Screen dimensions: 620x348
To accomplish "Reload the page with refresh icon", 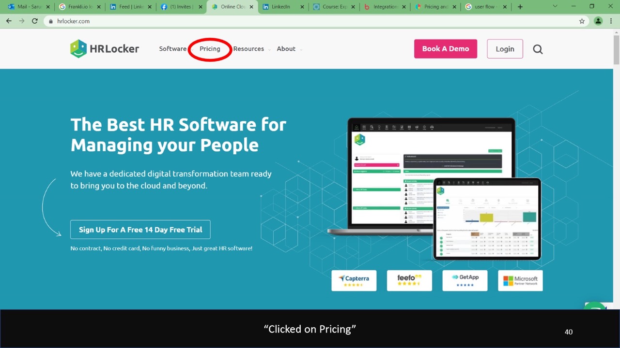I will tap(35, 21).
